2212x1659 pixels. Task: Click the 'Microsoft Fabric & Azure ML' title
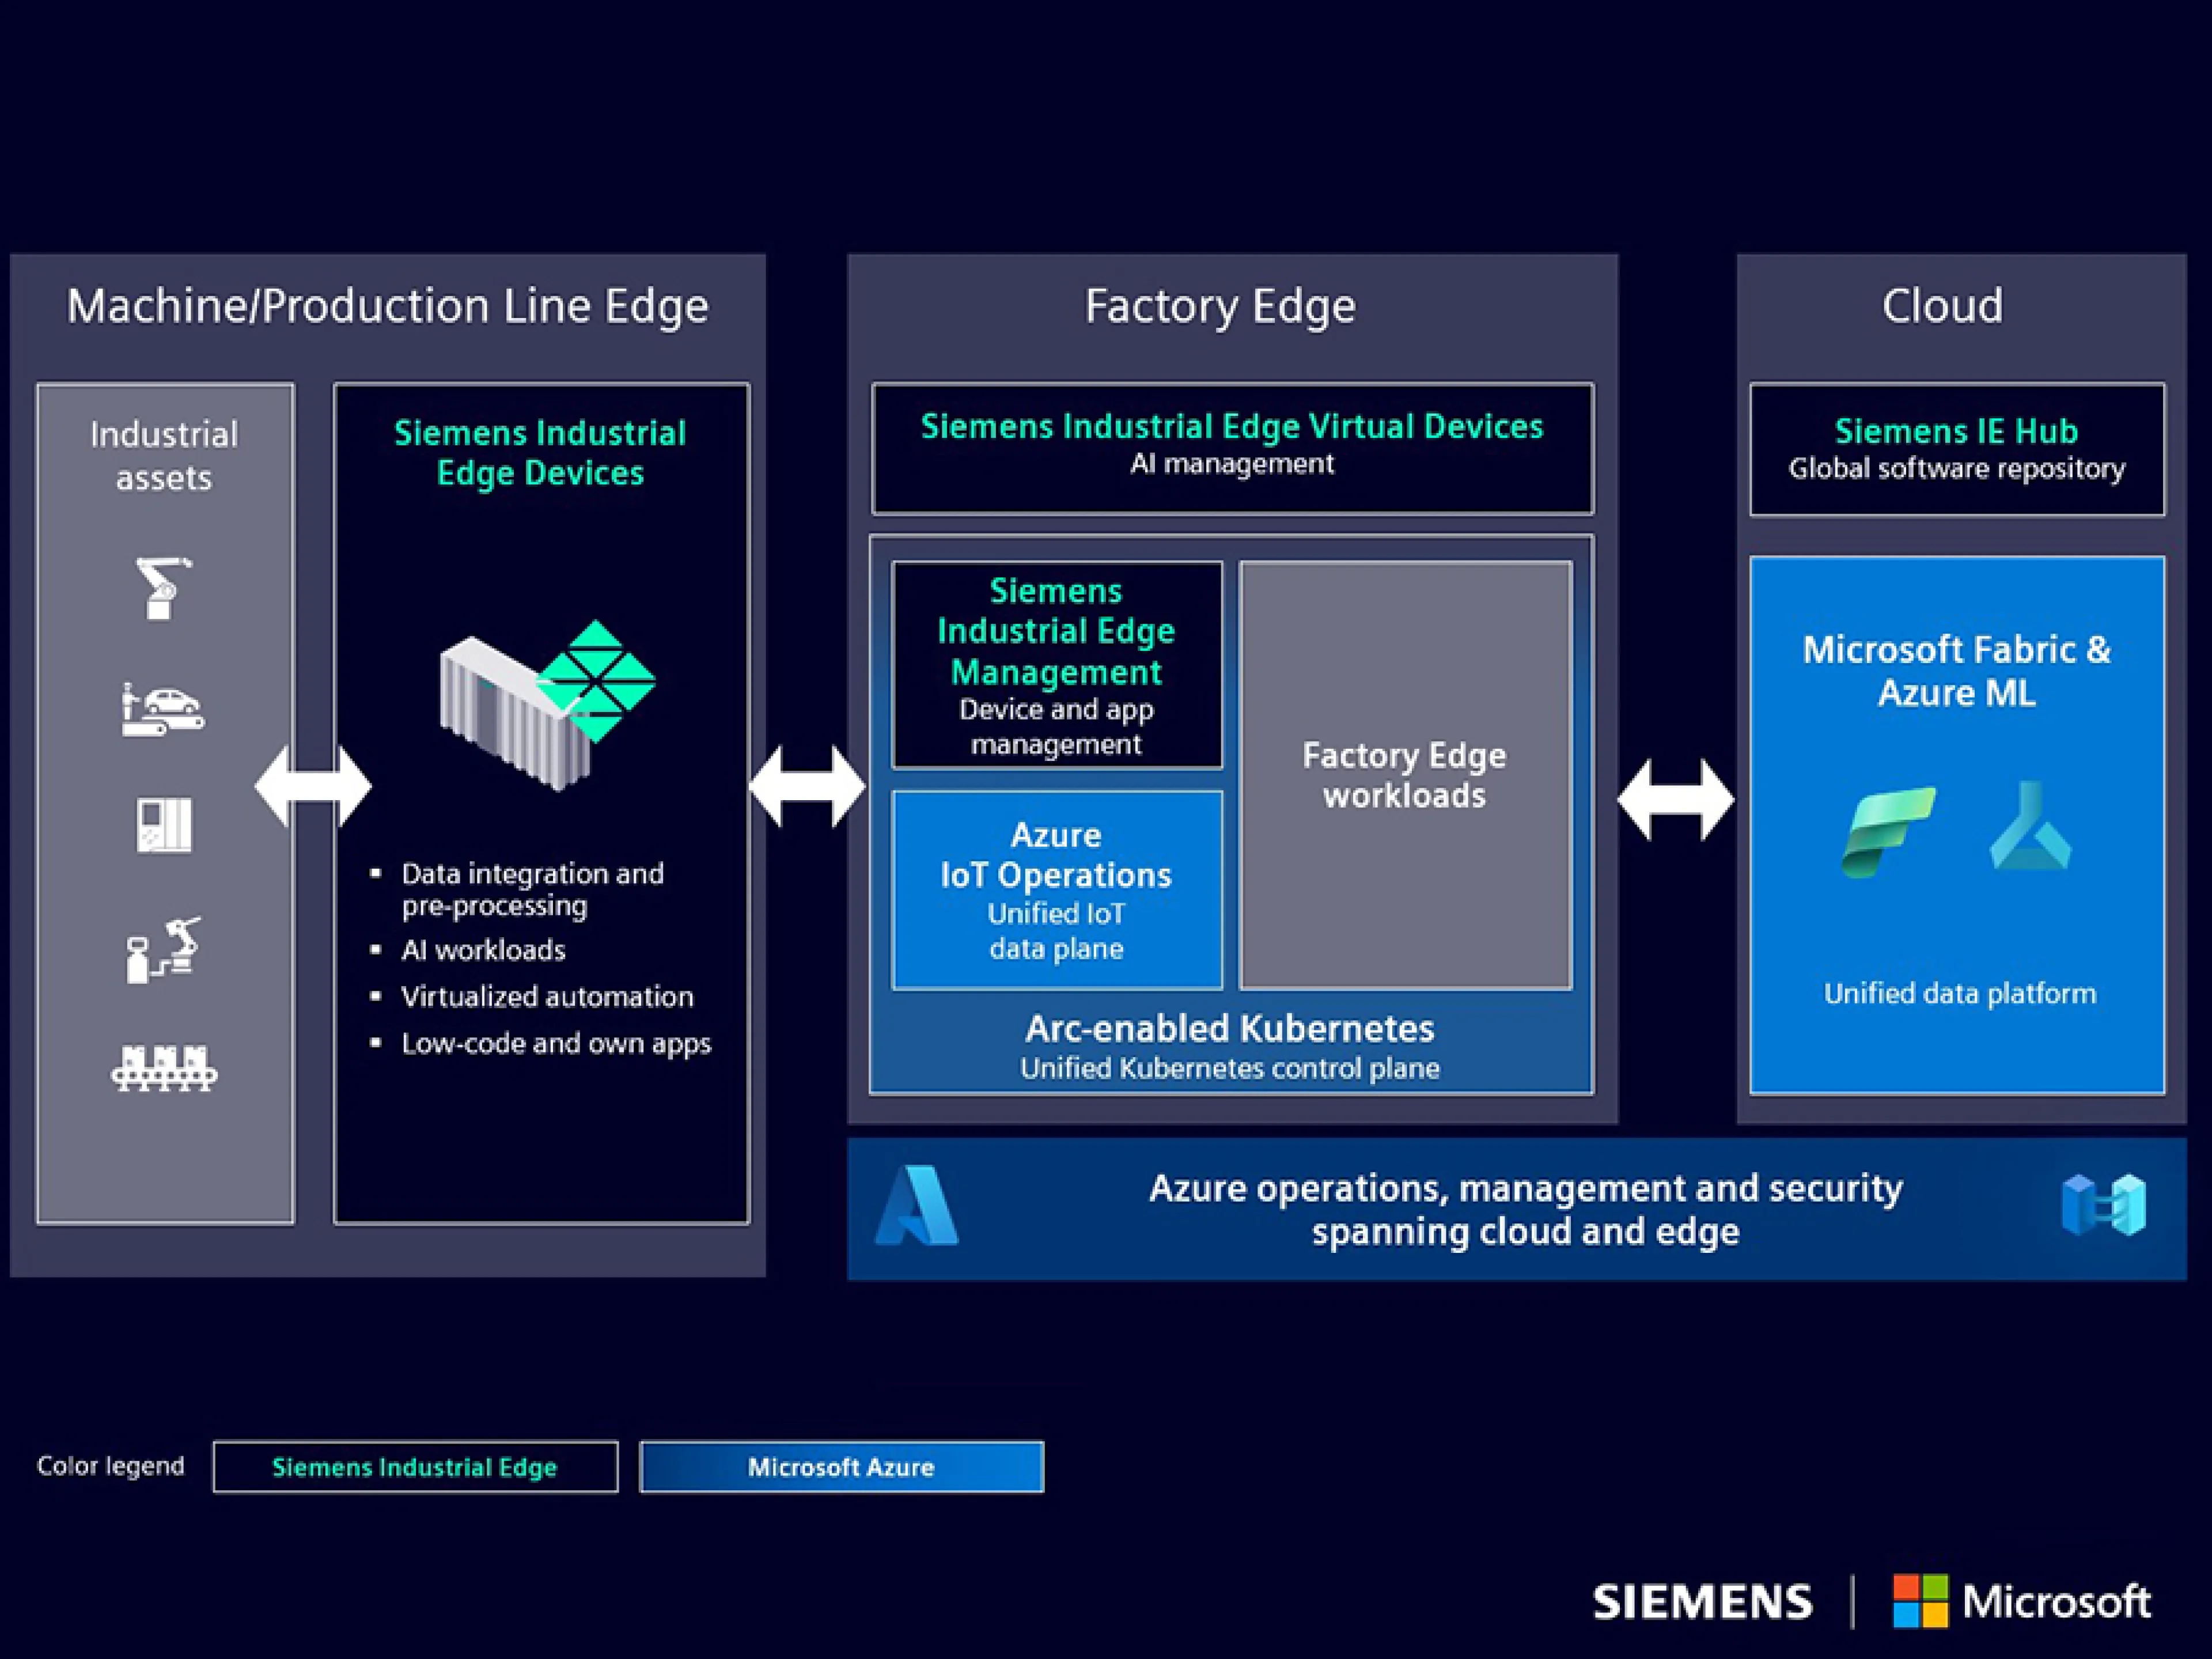click(x=1956, y=671)
